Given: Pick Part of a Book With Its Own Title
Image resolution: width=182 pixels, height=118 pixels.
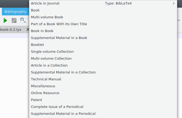Looking at the screenshot, I should coord(59,24).
